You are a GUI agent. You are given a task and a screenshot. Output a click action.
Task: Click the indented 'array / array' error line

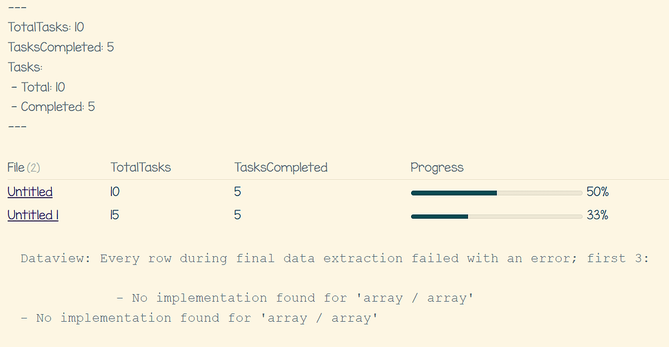295,298
